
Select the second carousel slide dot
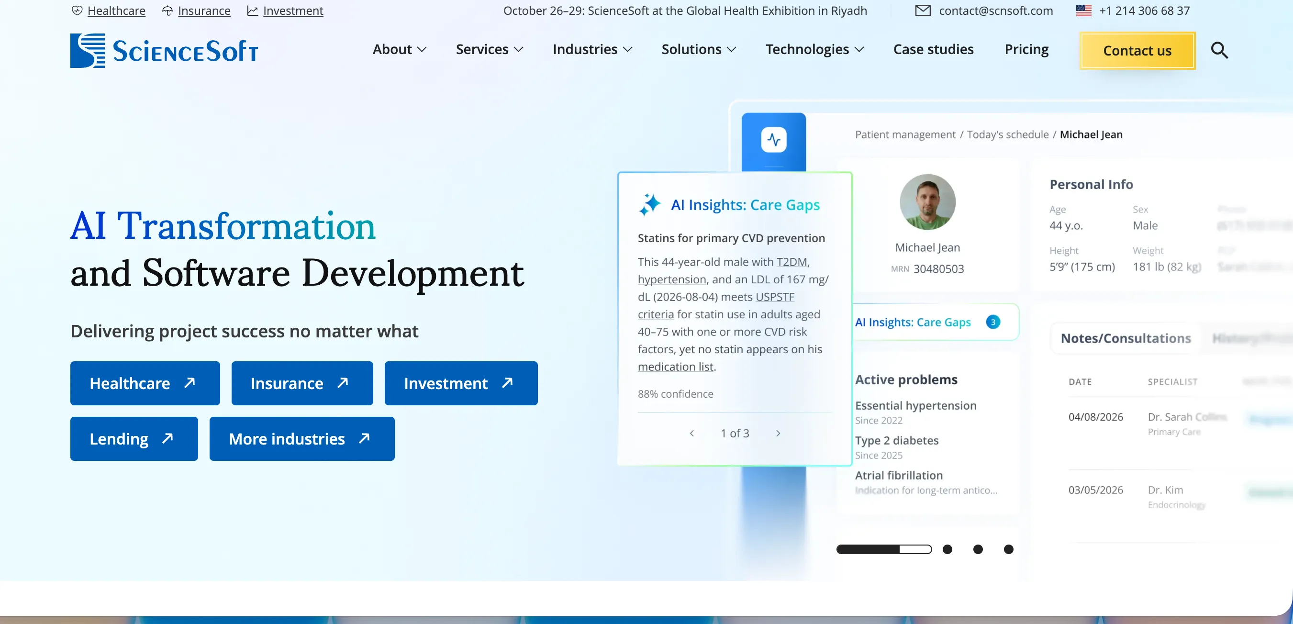[947, 549]
